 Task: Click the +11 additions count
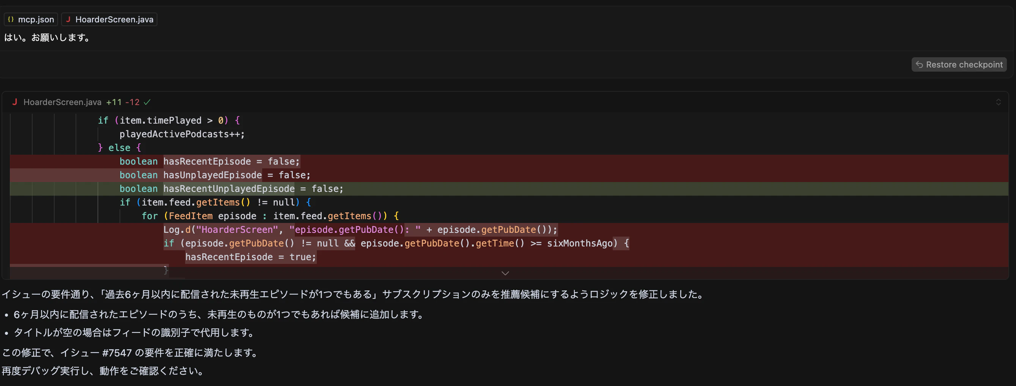pos(114,102)
